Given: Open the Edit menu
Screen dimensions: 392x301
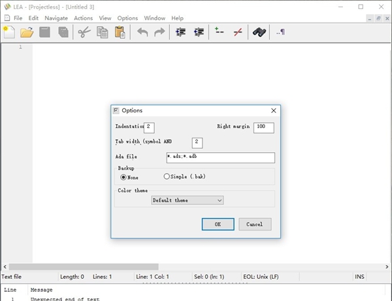Looking at the screenshot, I should 33,18.
